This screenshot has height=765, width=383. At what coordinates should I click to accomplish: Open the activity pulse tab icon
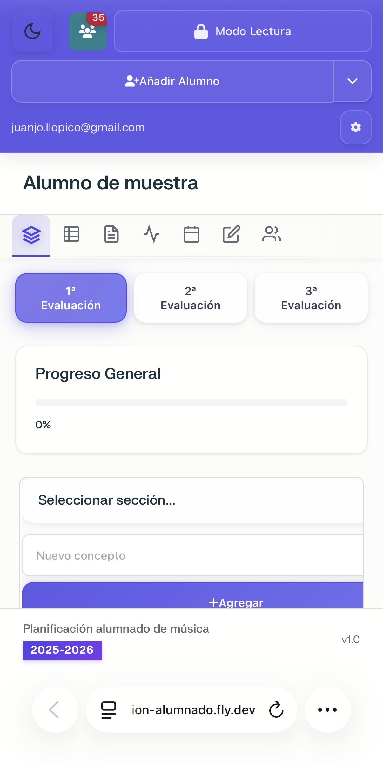pyautogui.click(x=151, y=234)
